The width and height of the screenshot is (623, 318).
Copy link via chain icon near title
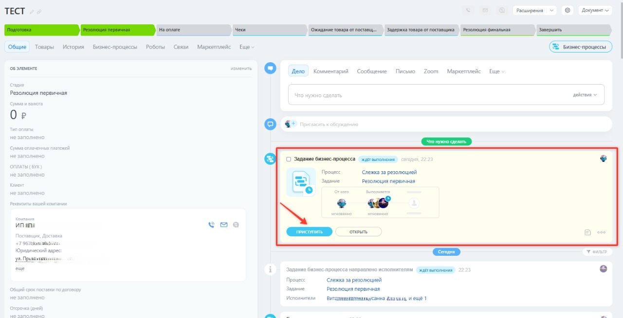[39, 11]
